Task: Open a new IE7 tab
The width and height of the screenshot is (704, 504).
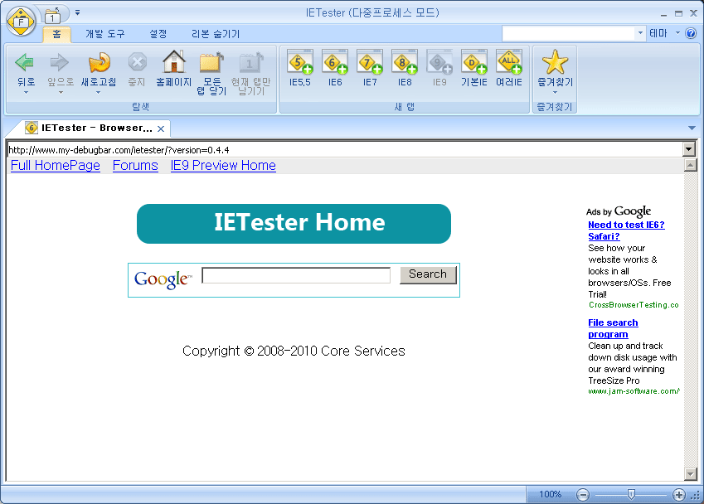Action: (x=370, y=63)
